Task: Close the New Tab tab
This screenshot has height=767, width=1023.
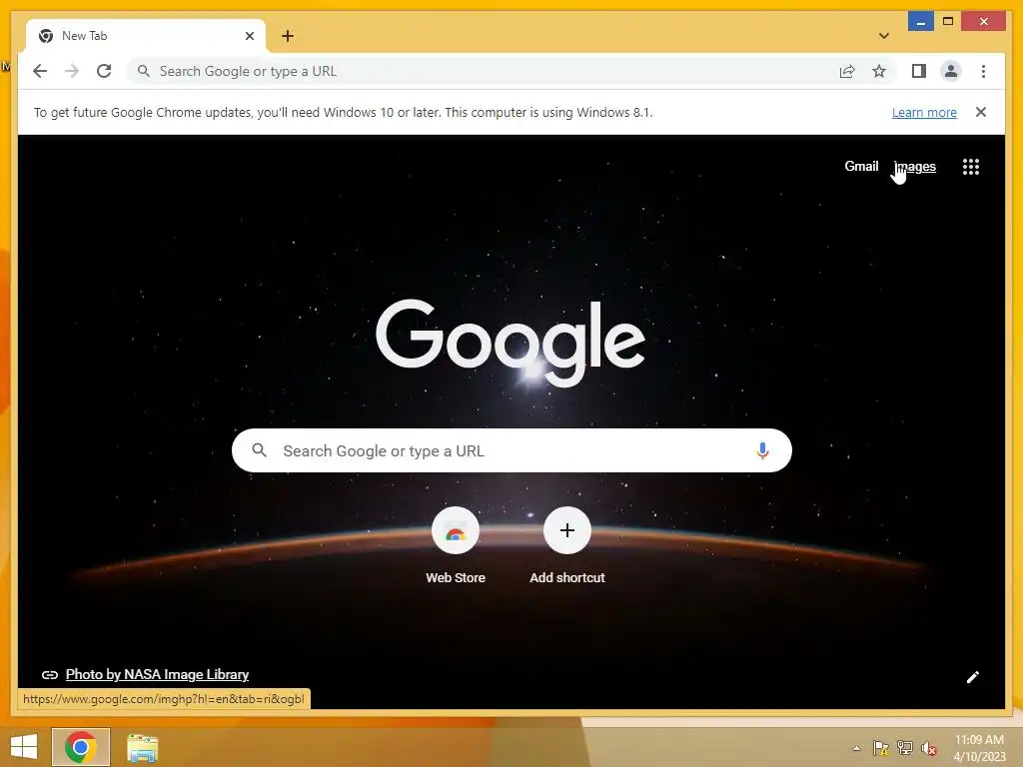Action: click(250, 36)
